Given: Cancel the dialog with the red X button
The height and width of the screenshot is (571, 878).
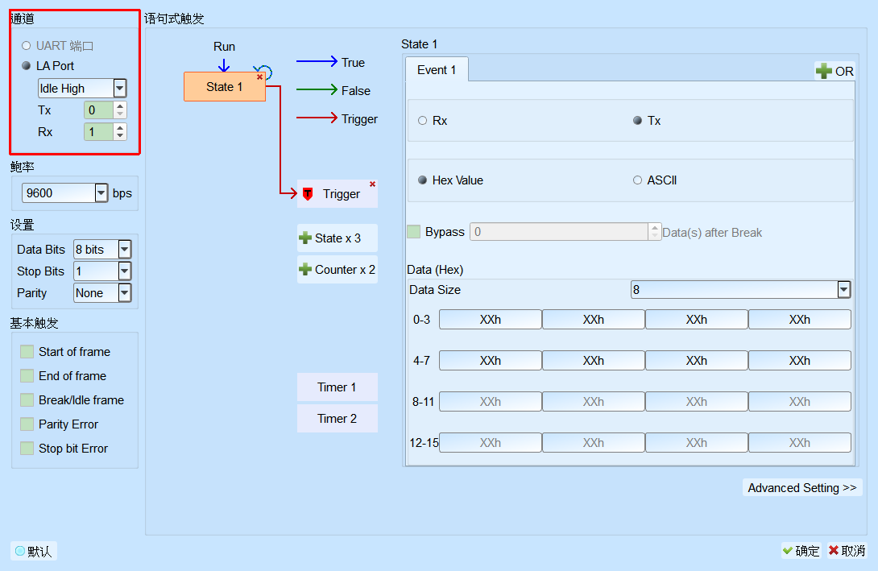Looking at the screenshot, I should pyautogui.click(x=847, y=551).
